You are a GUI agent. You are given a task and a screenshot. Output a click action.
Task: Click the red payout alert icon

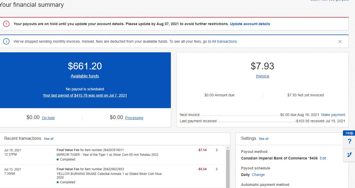pyautogui.click(x=6, y=24)
